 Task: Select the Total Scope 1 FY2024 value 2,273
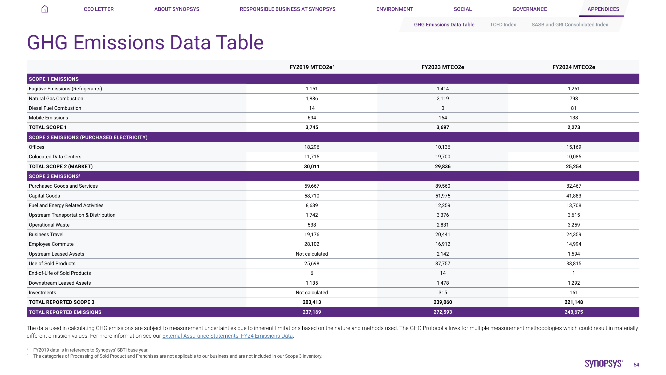click(x=574, y=127)
